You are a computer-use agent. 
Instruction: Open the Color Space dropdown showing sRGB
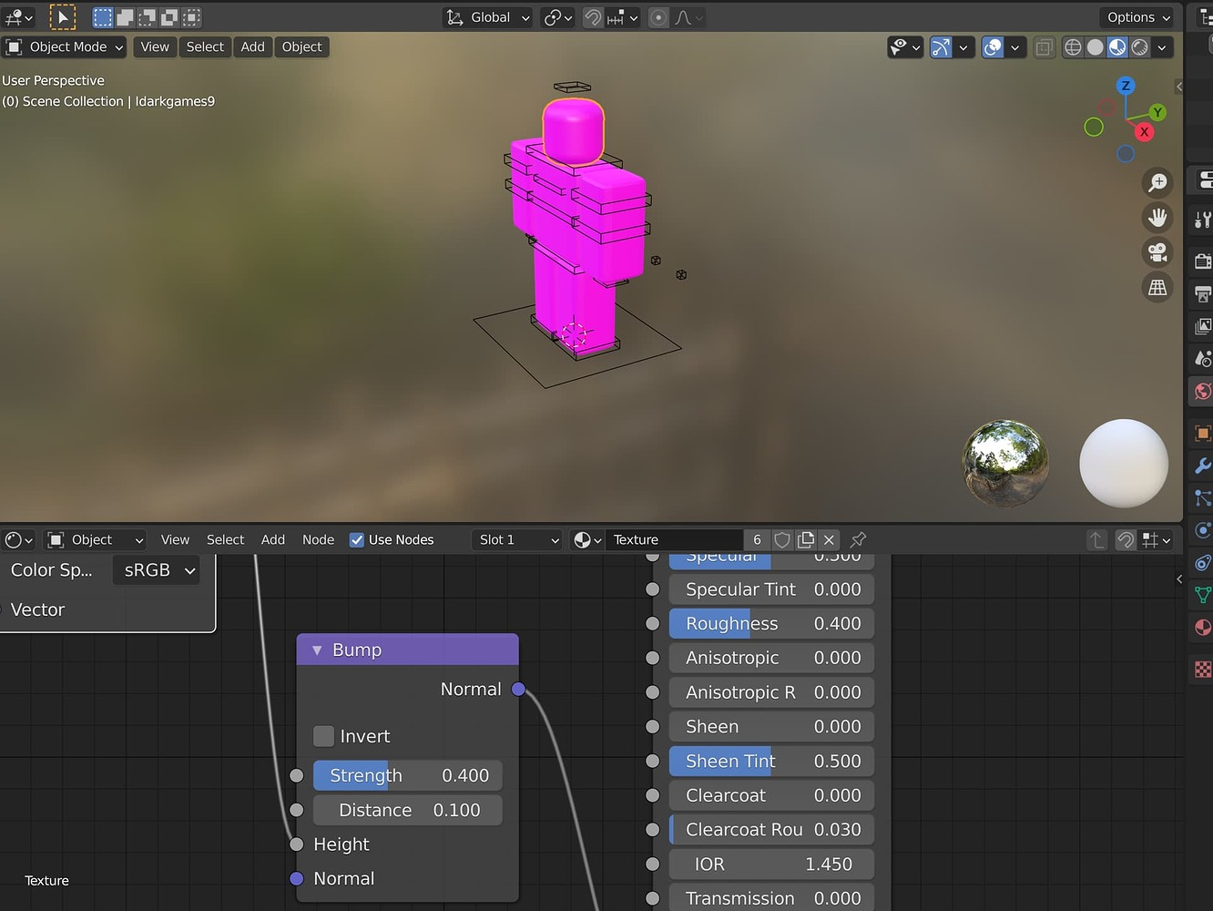point(156,570)
